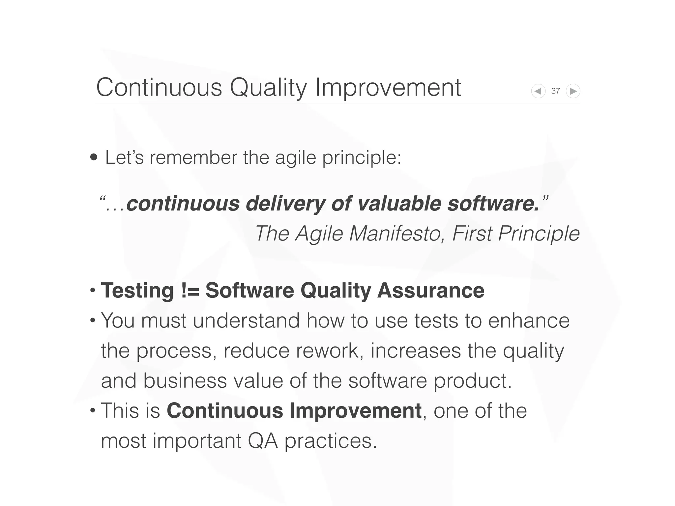Click the line 'most important QA practices.'
Screen dimensions: 675x506
[x=239, y=441]
